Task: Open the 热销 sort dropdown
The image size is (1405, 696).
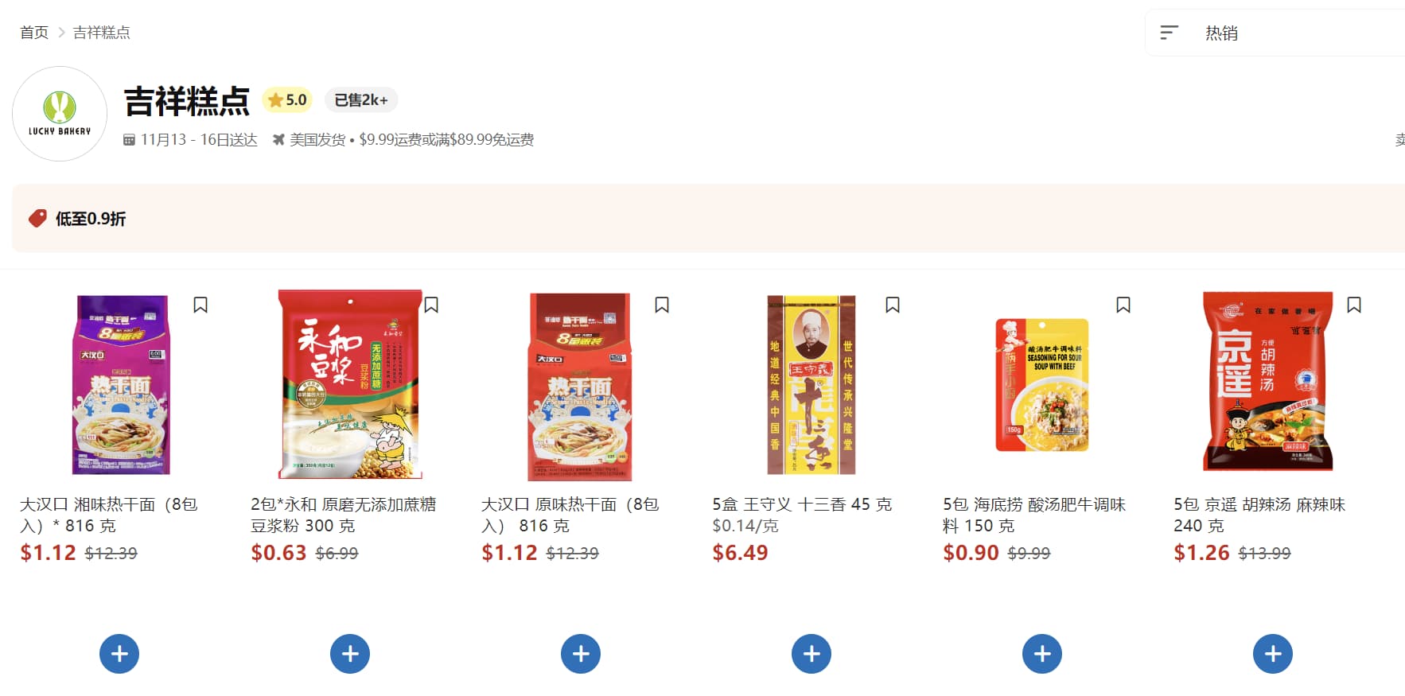Action: (1275, 33)
